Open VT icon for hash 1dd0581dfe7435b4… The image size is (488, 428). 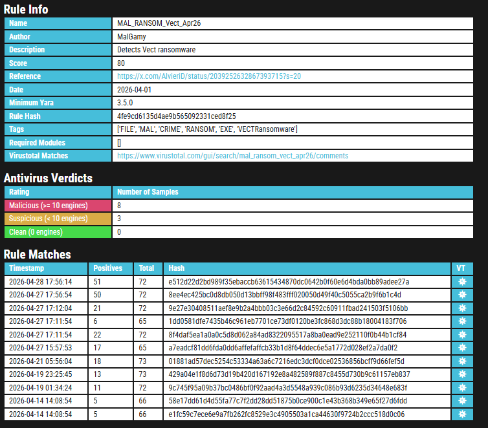tap(462, 321)
